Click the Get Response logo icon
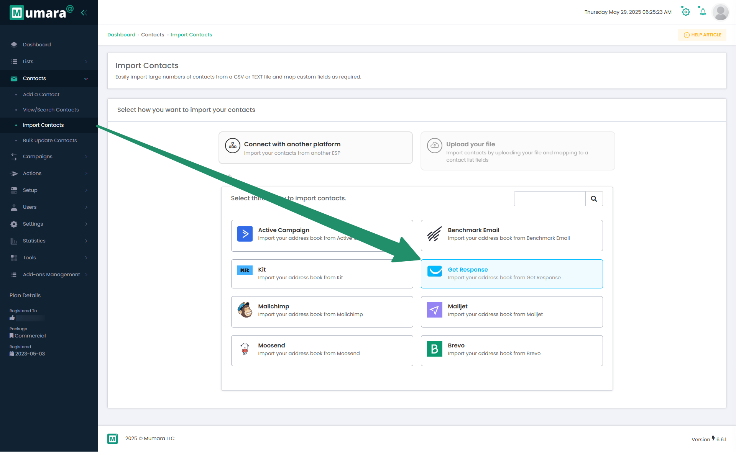The height and width of the screenshot is (452, 736). coord(434,271)
